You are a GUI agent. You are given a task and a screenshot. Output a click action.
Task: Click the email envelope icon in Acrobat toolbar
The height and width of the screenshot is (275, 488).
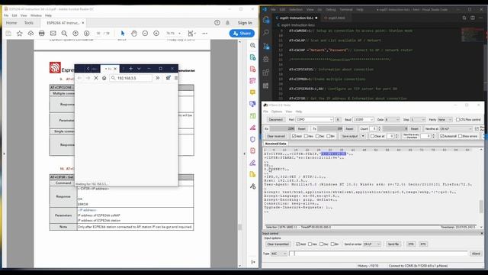pos(53,34)
